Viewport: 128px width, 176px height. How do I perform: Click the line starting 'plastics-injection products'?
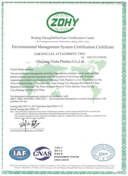[x=52, y=77]
